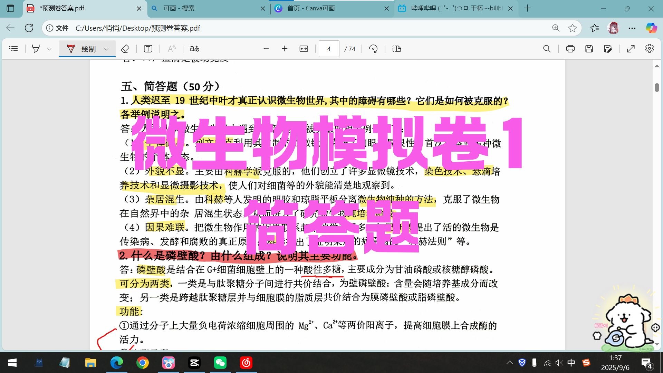663x373 pixels.
Task: Open the translate (aあ) tool
Action: tap(195, 49)
